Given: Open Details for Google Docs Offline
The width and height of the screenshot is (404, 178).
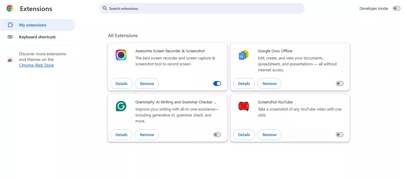Looking at the screenshot, I should [244, 84].
